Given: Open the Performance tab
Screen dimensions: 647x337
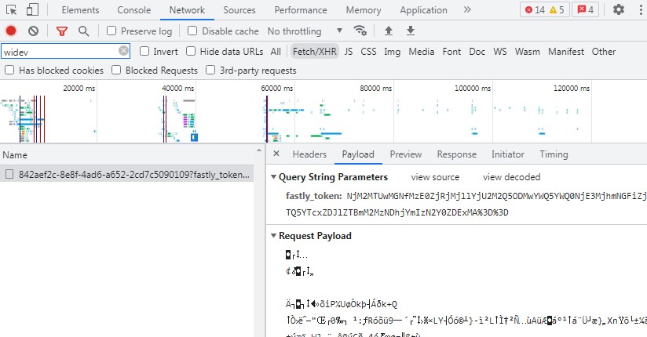Looking at the screenshot, I should tap(301, 10).
